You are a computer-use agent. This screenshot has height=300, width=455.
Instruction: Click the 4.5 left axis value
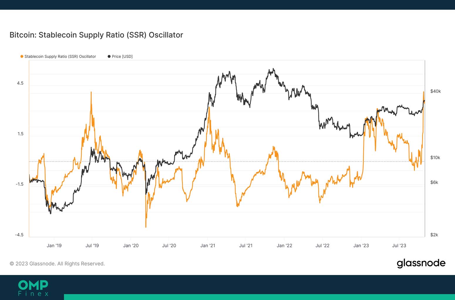coord(20,83)
